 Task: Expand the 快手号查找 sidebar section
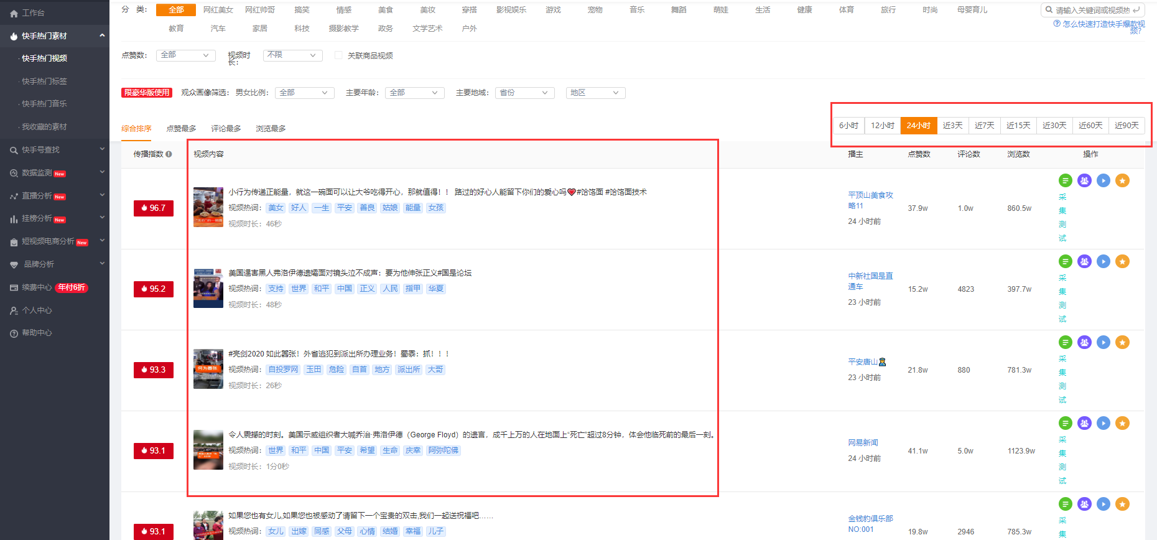pyautogui.click(x=102, y=149)
